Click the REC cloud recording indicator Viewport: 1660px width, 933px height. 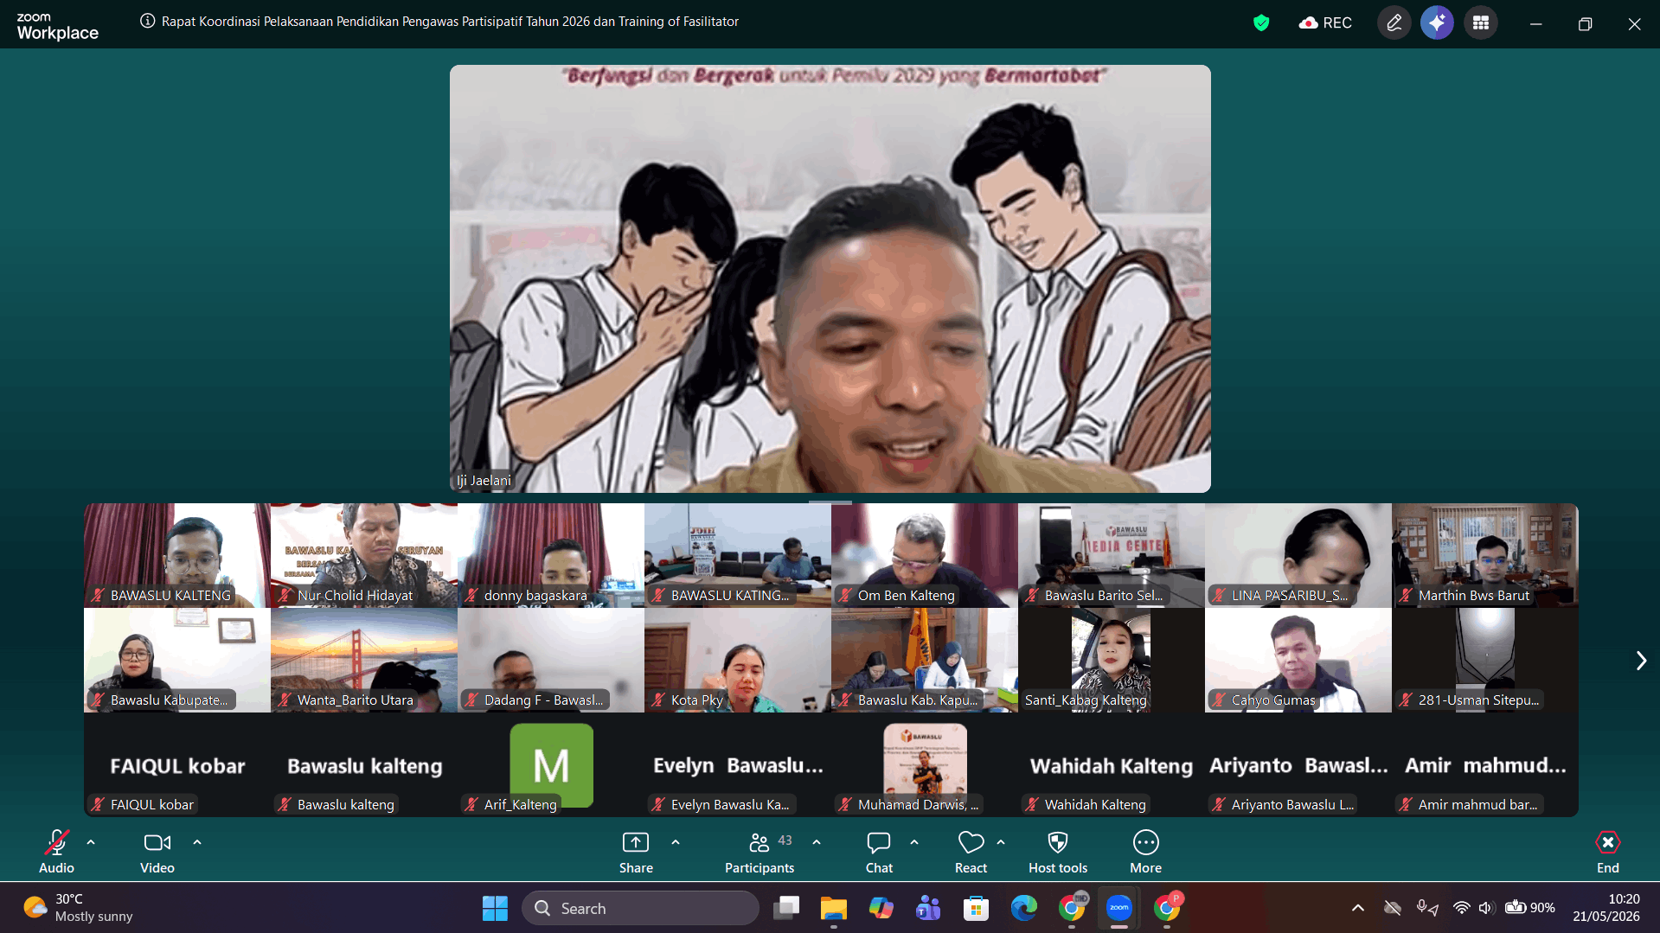(1325, 23)
